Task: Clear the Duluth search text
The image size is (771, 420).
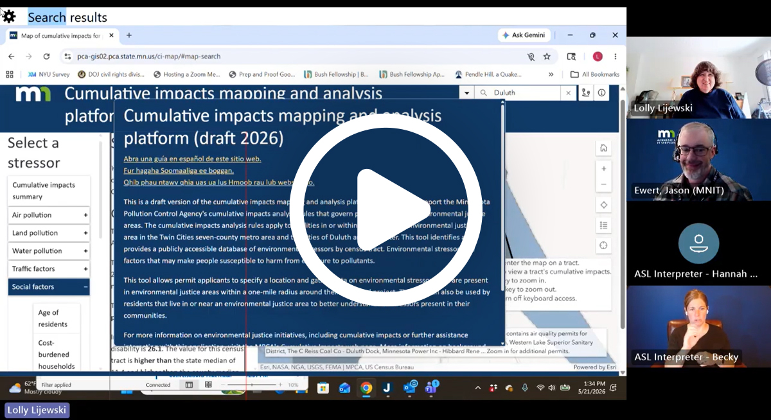Action: 568,92
